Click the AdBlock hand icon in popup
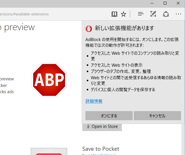 point(89,29)
